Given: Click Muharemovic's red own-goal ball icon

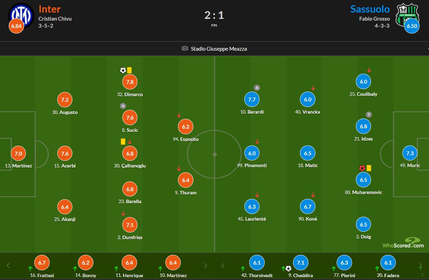Looking at the screenshot, I should click(362, 168).
